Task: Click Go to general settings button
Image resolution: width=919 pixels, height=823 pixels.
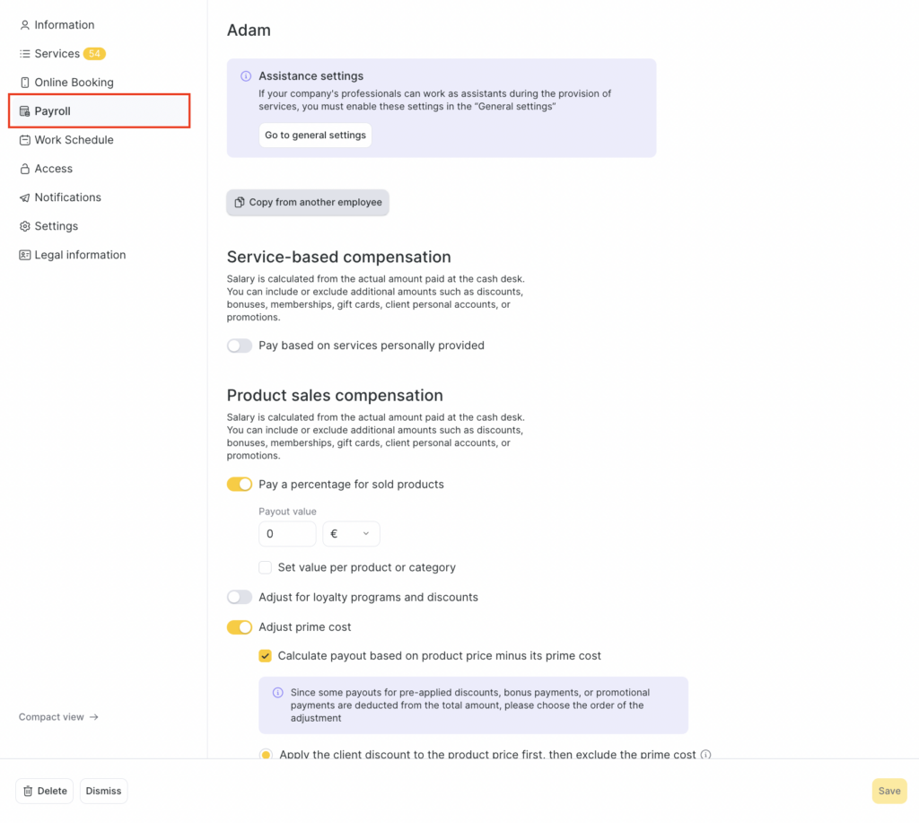Action: pos(315,136)
